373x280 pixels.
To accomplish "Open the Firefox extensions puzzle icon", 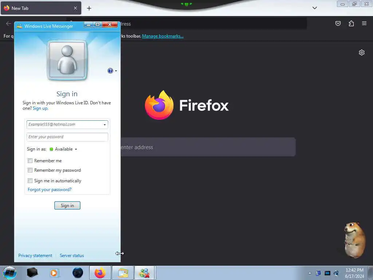I will tap(351, 23).
